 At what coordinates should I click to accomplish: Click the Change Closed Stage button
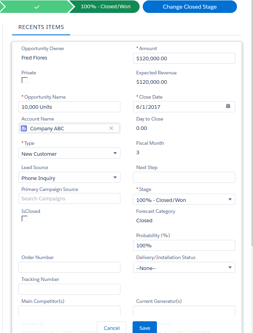(x=189, y=7)
